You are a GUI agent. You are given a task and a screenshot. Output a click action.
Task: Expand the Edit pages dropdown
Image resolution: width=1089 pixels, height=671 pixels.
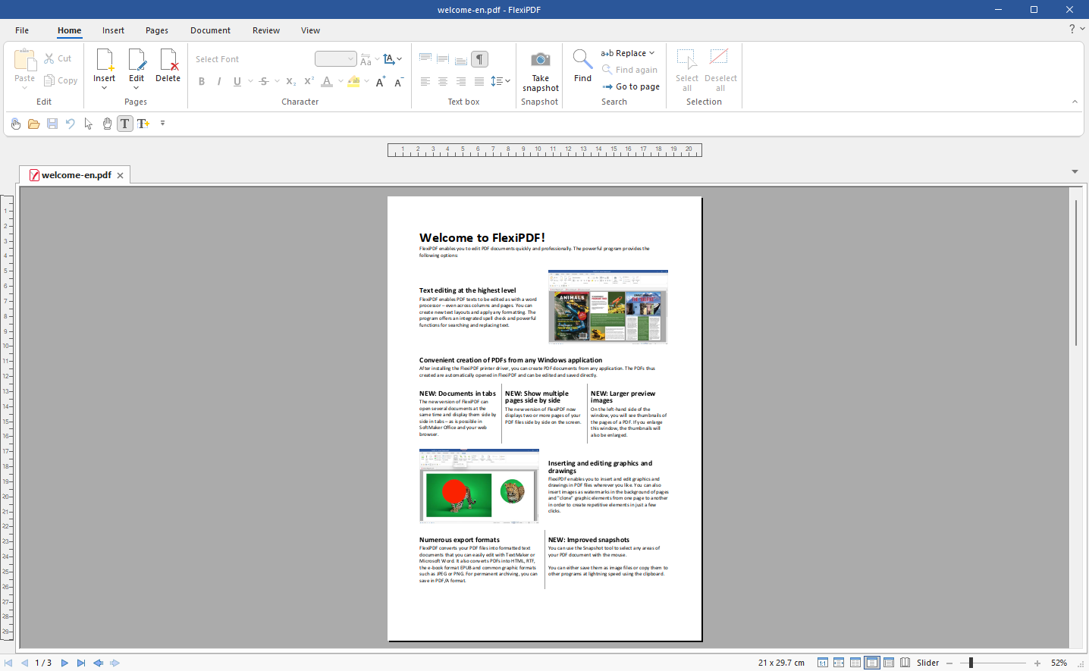point(136,88)
